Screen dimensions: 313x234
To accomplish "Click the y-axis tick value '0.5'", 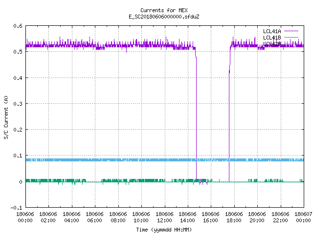I will click(18, 52).
